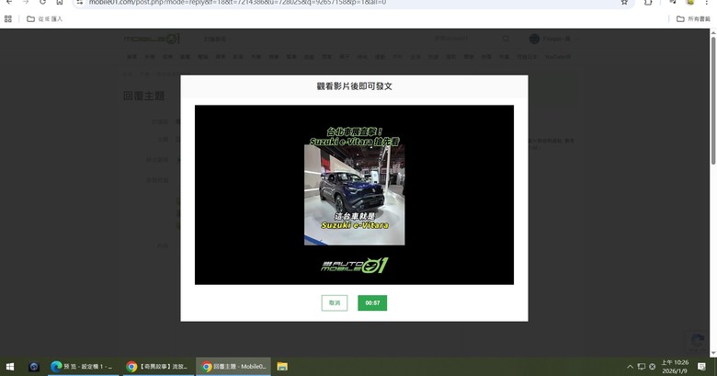Click the green 00:57 countdown button

pyautogui.click(x=372, y=302)
